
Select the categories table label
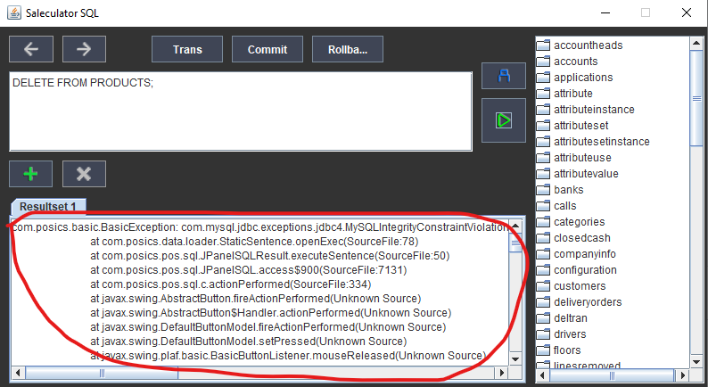580,222
